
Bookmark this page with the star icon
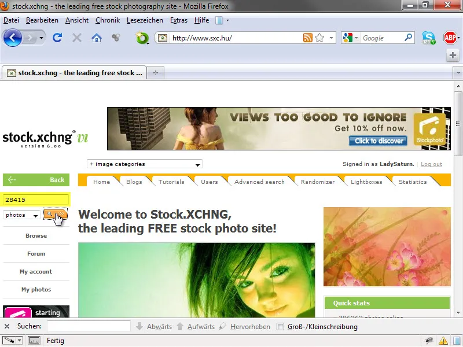[x=319, y=38]
